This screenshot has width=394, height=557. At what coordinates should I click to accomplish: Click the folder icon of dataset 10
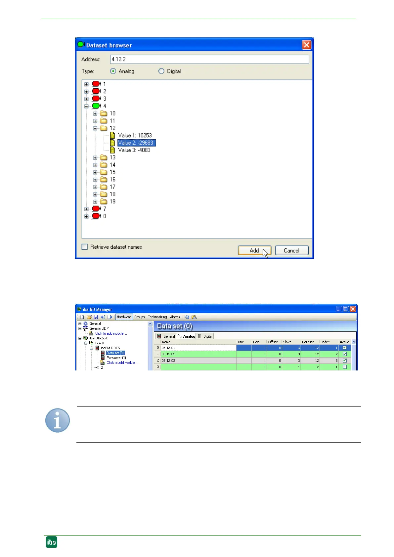104,113
